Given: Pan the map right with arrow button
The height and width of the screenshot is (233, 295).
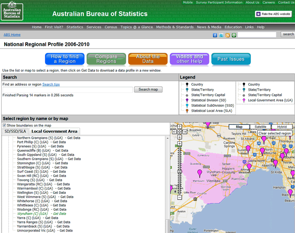Looking at the screenshot, I should click(185, 131).
